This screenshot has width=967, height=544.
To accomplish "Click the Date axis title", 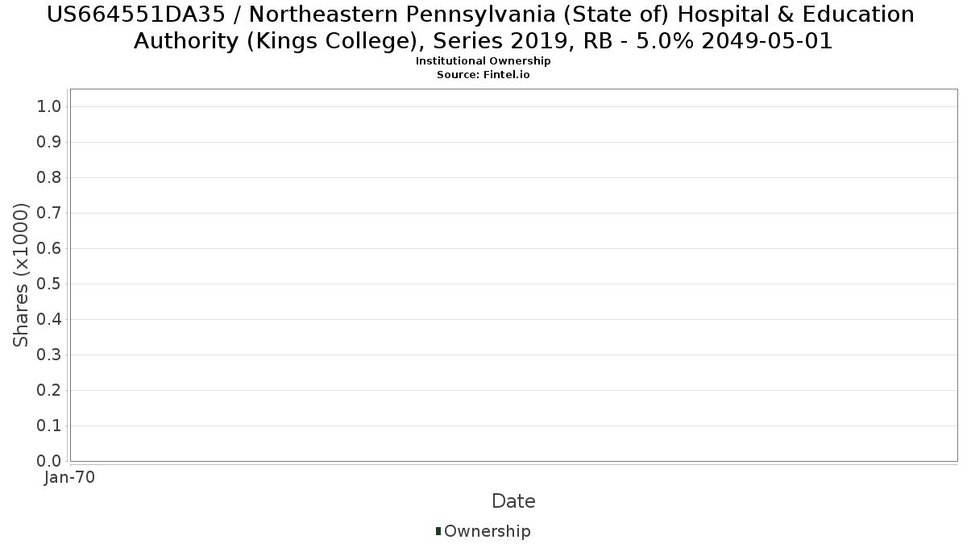I will click(x=513, y=501).
